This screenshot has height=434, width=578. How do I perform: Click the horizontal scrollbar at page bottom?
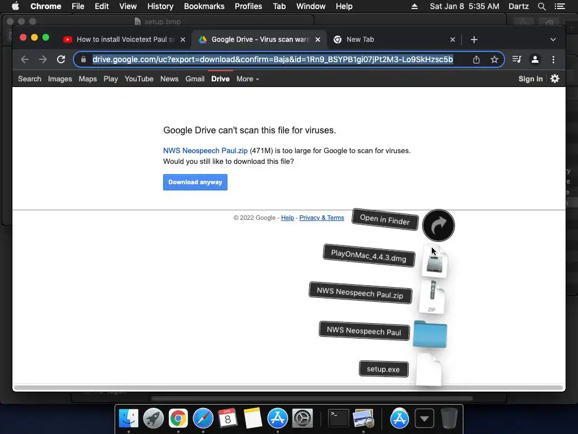288,388
